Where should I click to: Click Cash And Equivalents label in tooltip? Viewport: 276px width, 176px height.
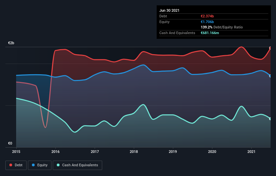click(177, 33)
